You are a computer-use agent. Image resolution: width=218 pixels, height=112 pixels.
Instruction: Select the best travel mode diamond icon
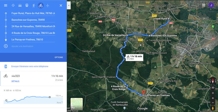pyautogui.click(x=13, y=5)
